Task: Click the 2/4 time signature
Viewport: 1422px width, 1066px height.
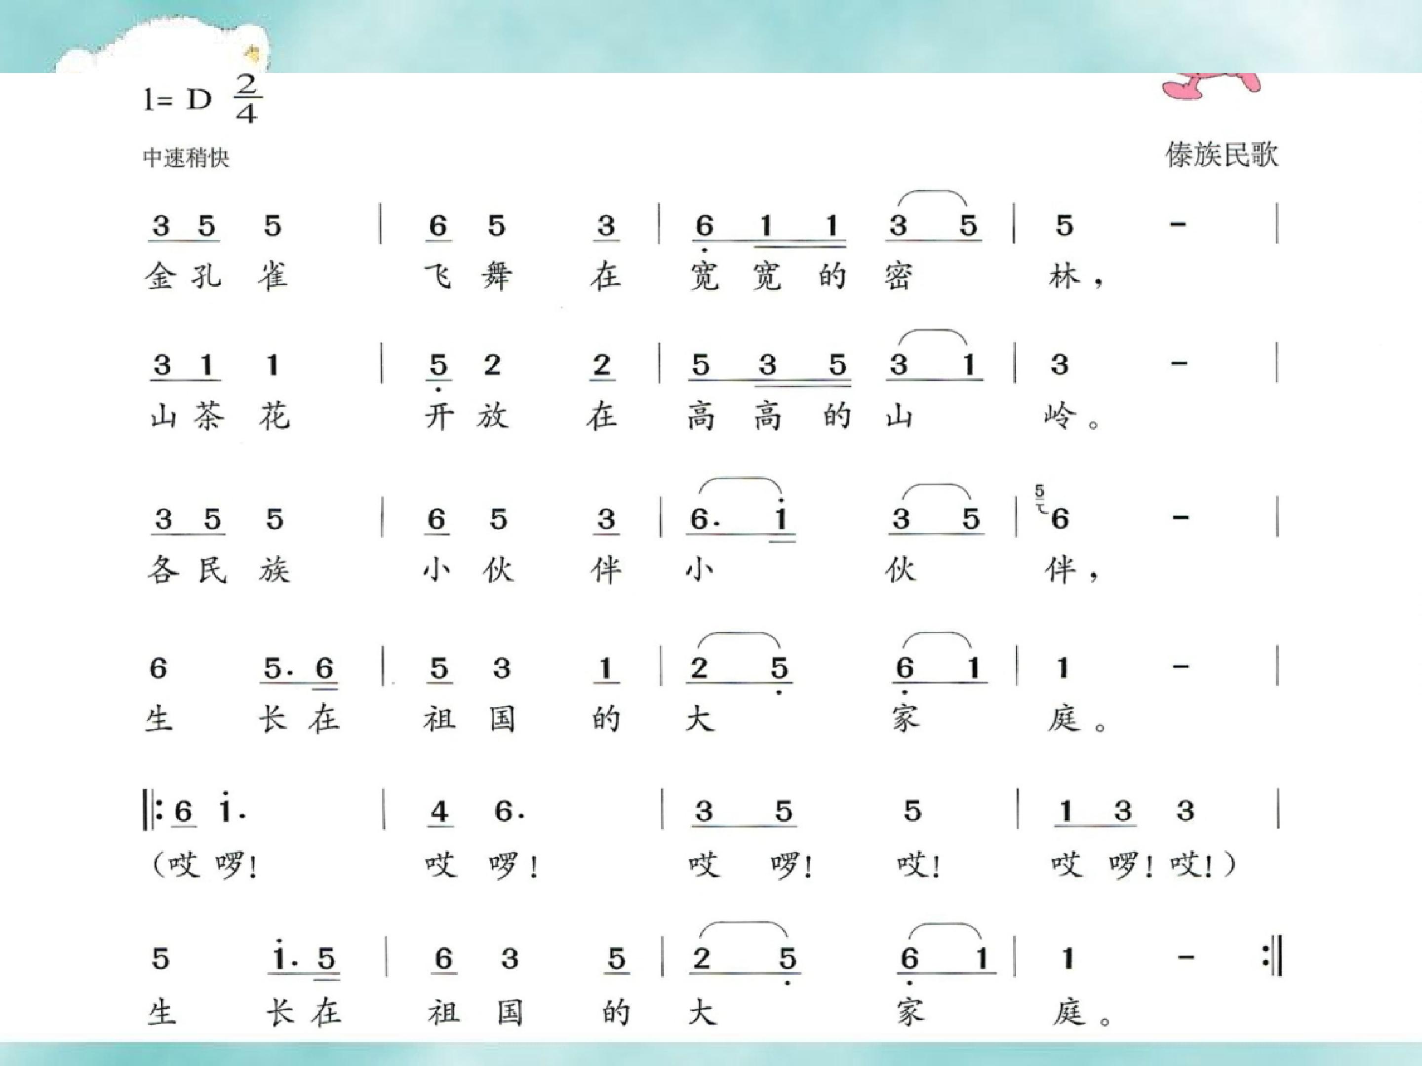Action: click(247, 98)
